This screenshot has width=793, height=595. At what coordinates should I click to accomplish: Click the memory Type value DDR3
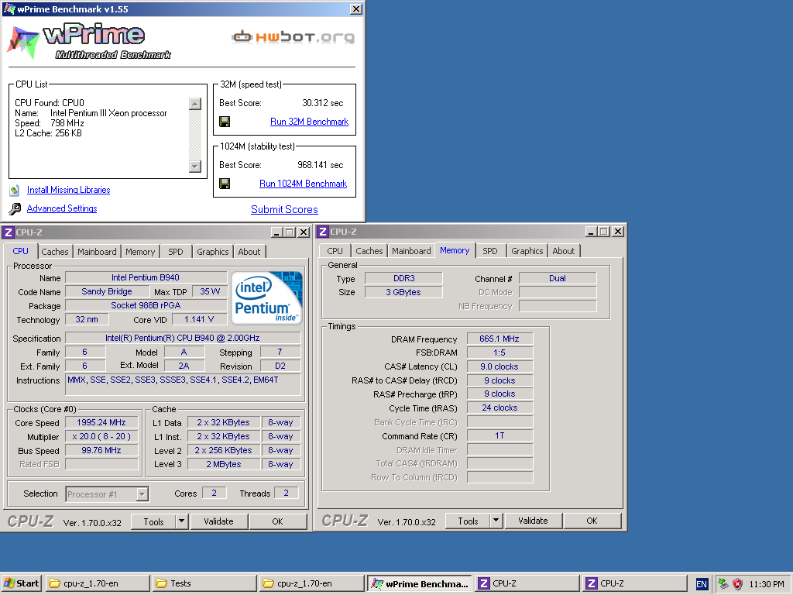pyautogui.click(x=403, y=278)
